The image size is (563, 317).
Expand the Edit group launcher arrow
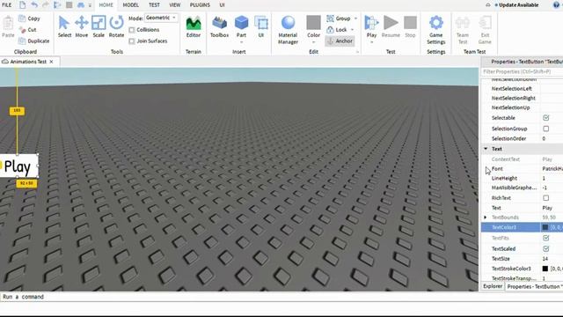[x=357, y=52]
